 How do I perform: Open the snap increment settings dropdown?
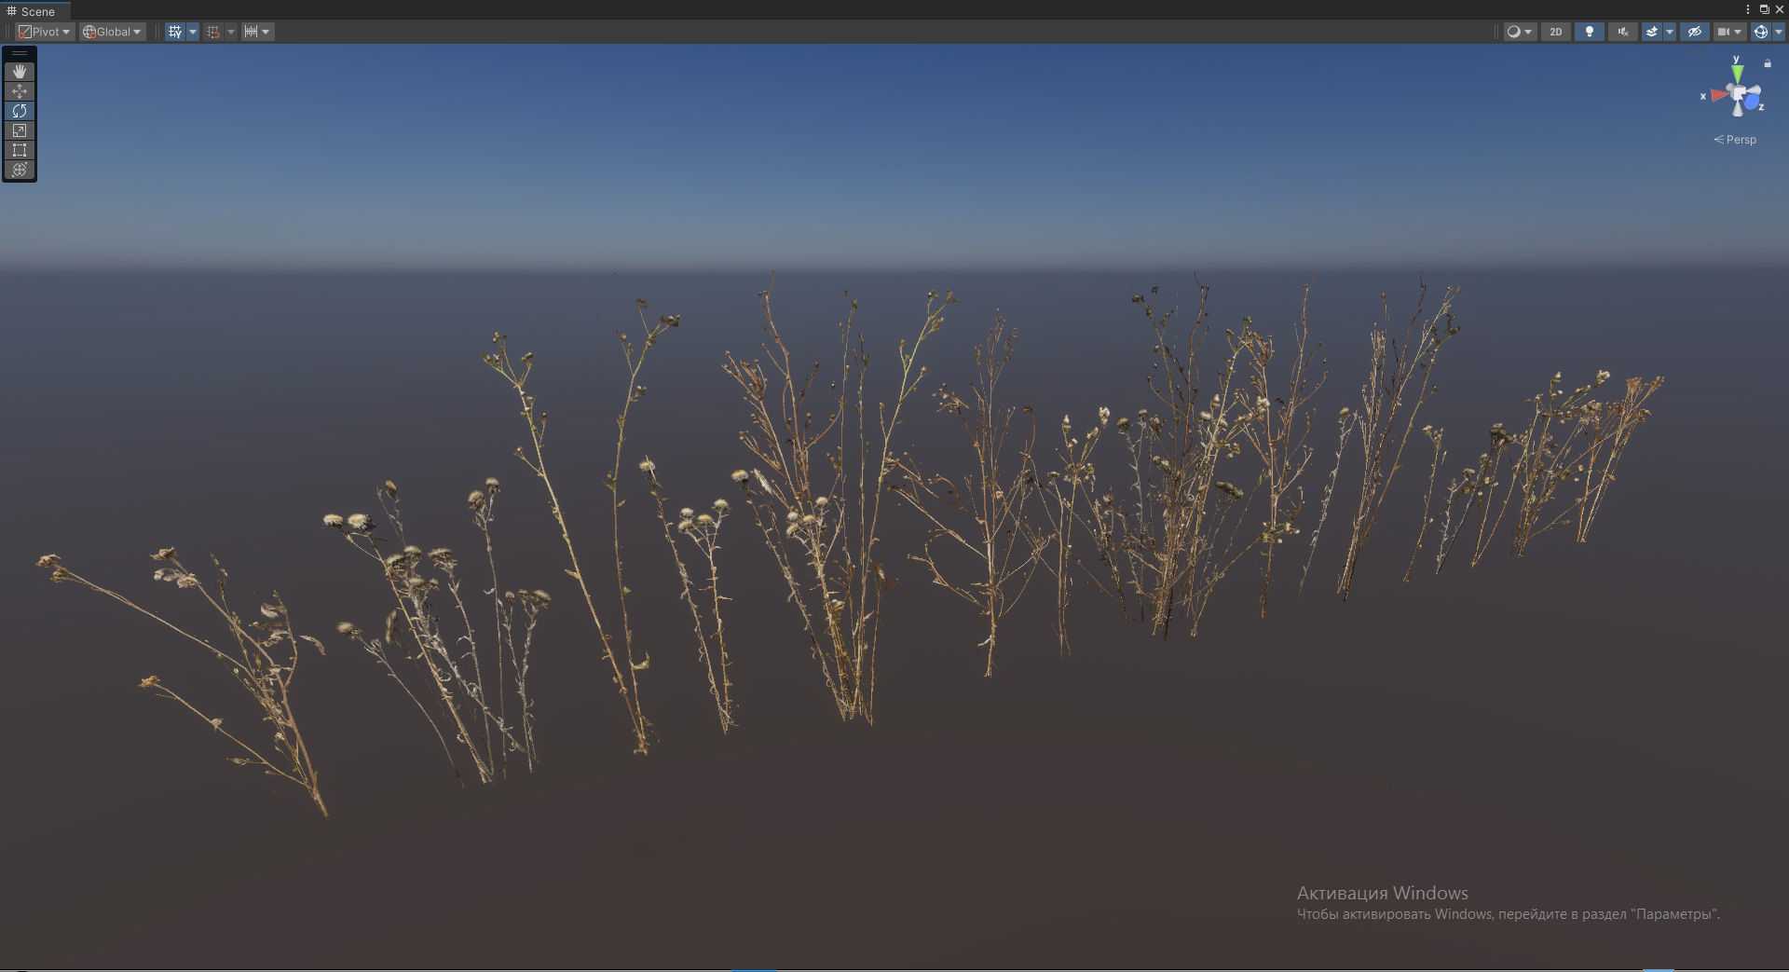pos(266,32)
